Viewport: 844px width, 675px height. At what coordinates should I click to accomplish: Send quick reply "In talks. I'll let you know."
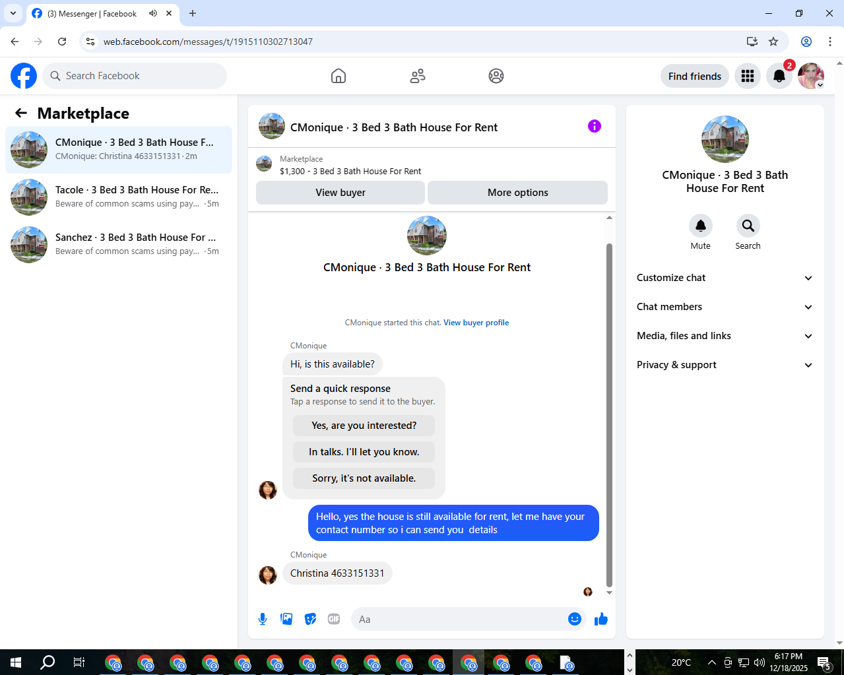click(364, 452)
